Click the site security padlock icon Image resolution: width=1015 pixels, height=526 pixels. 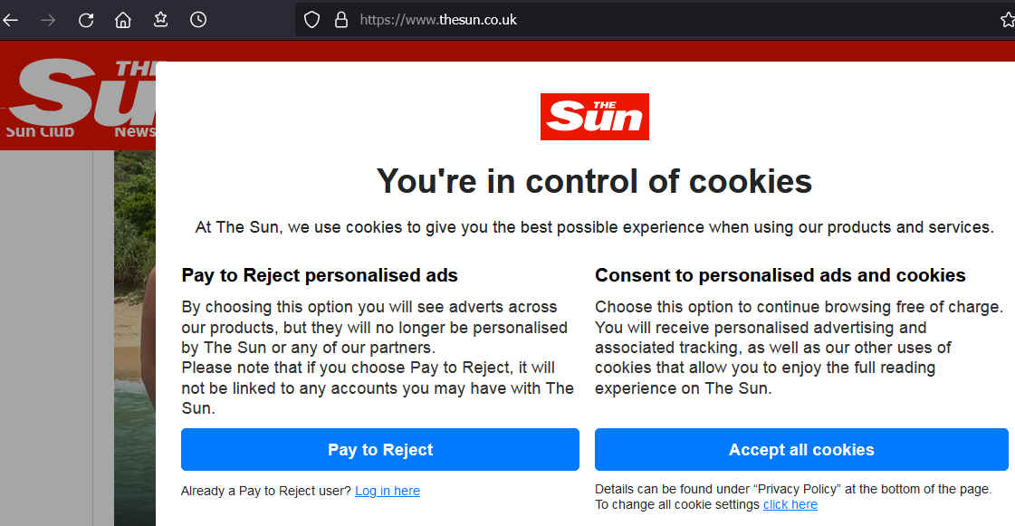341,20
